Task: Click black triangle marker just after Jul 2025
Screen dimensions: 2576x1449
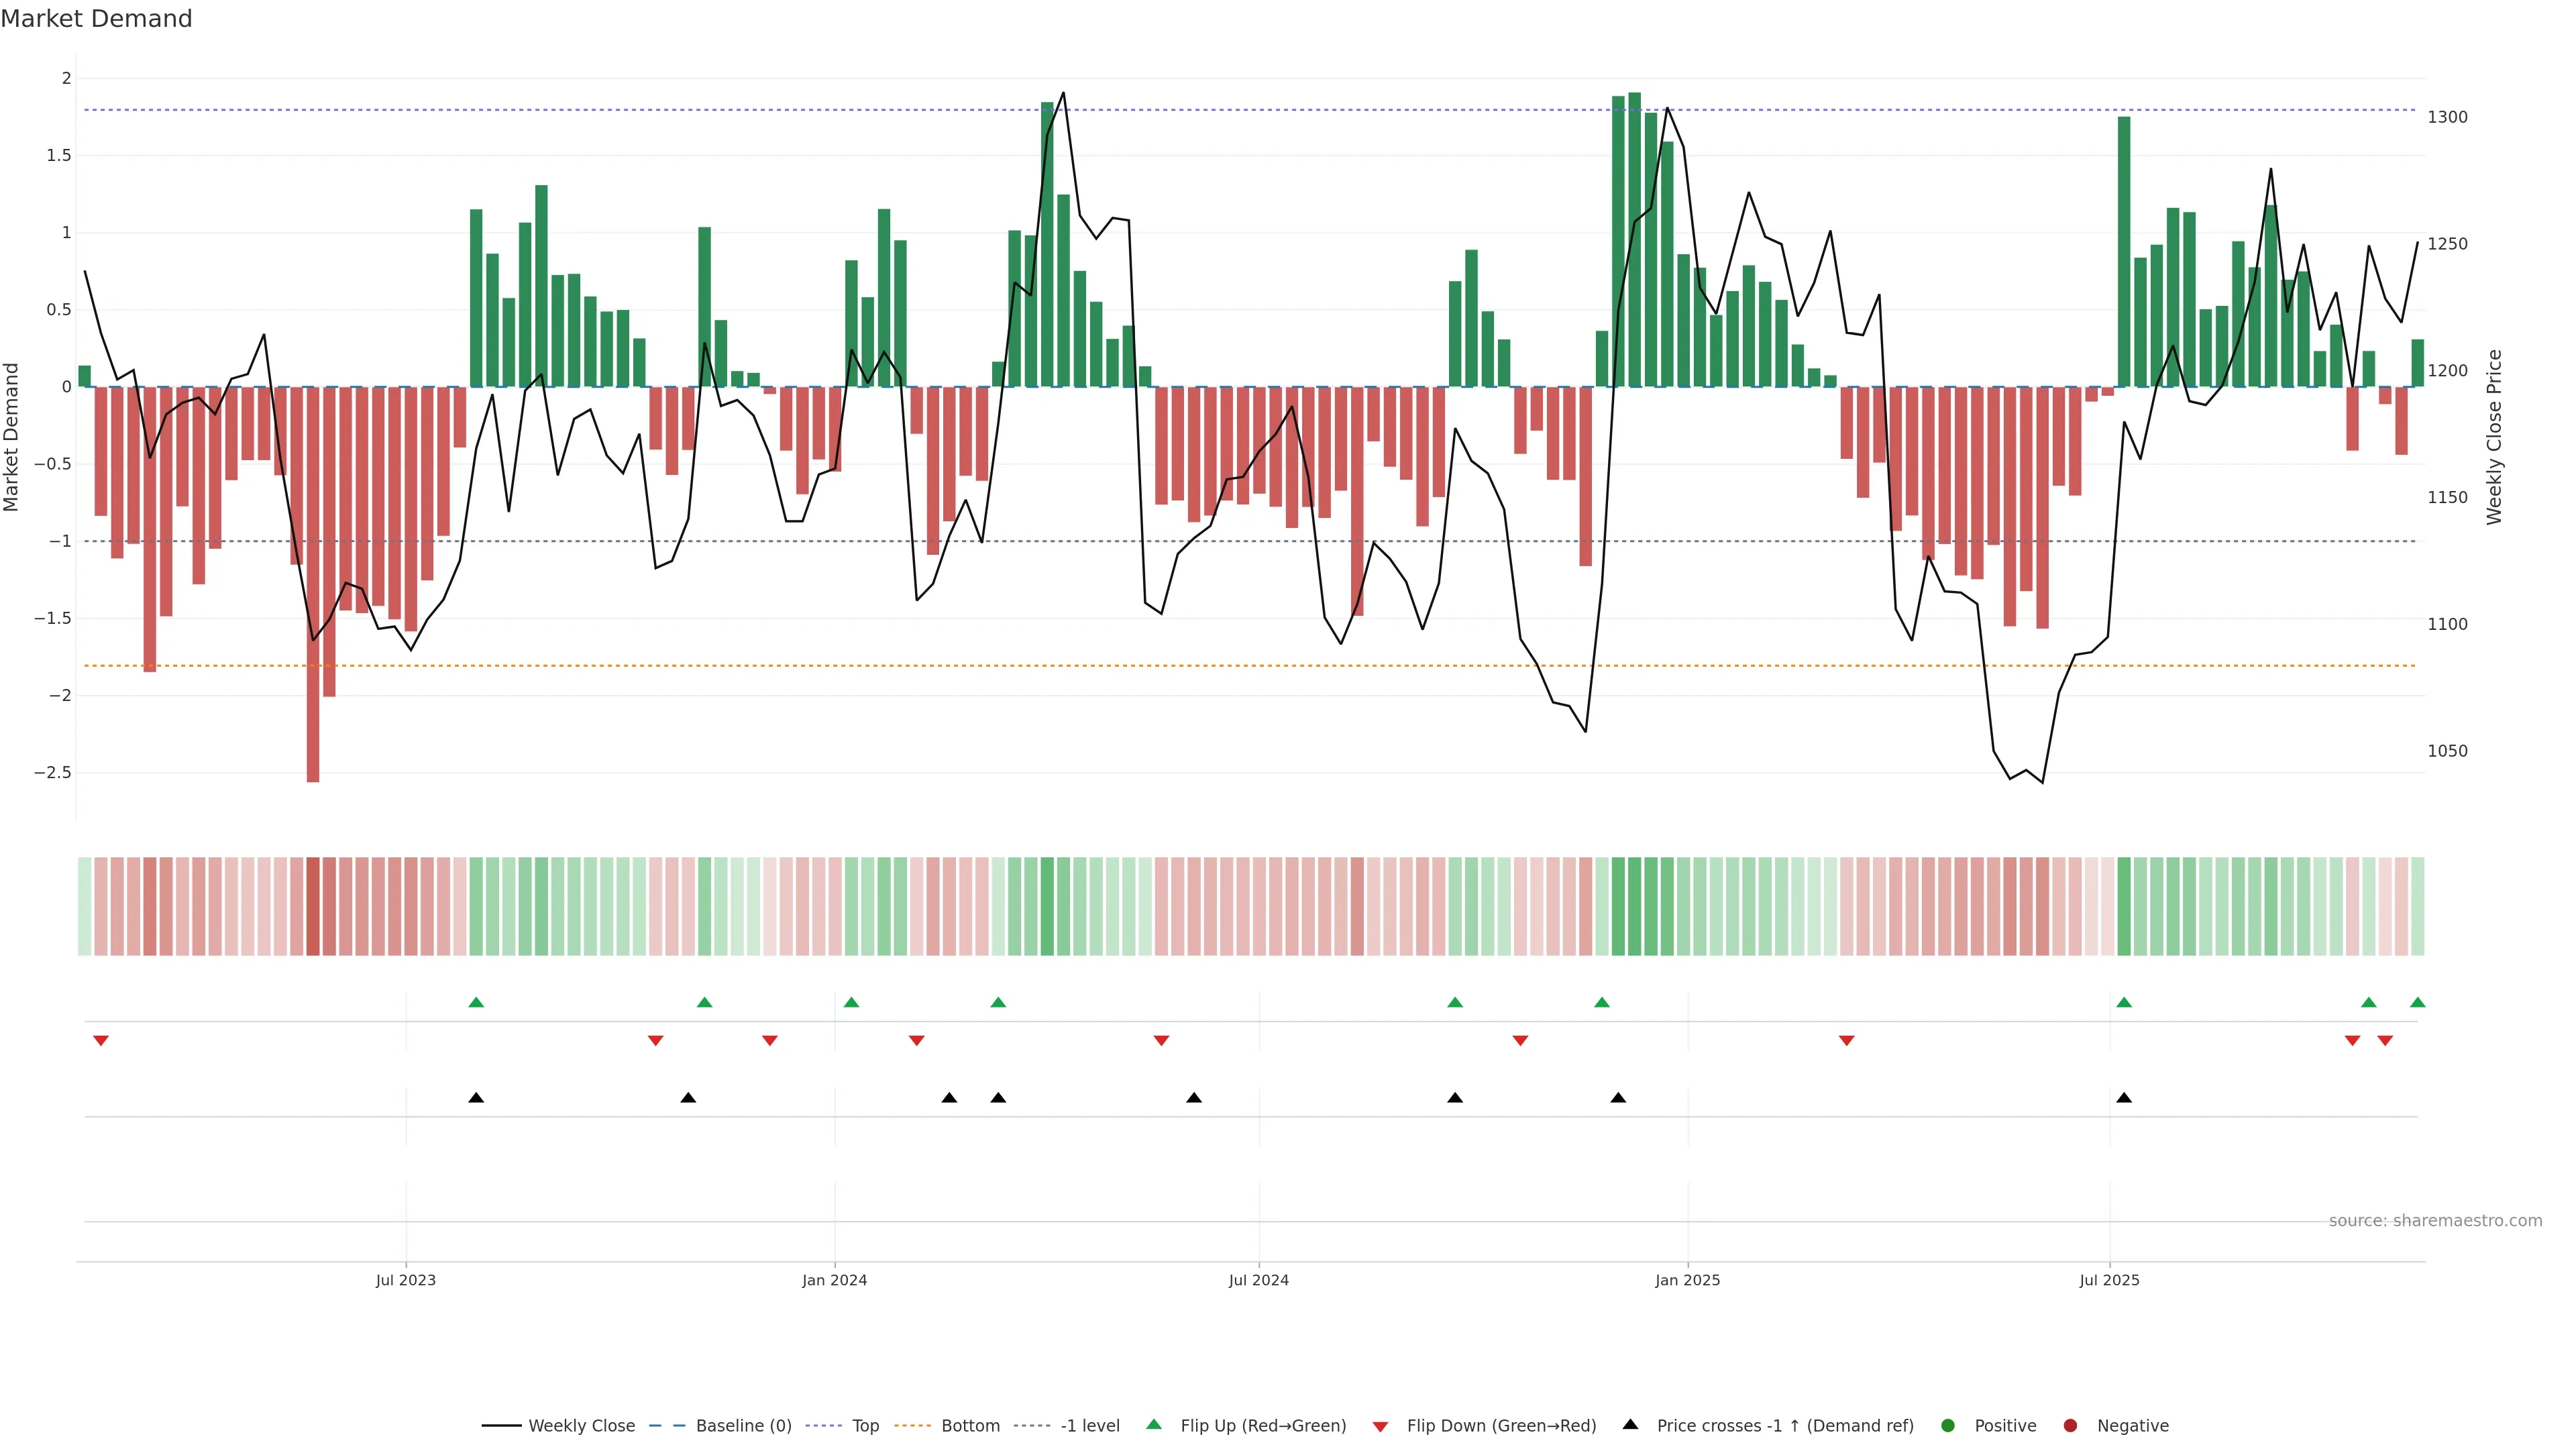Action: [x=2124, y=1098]
